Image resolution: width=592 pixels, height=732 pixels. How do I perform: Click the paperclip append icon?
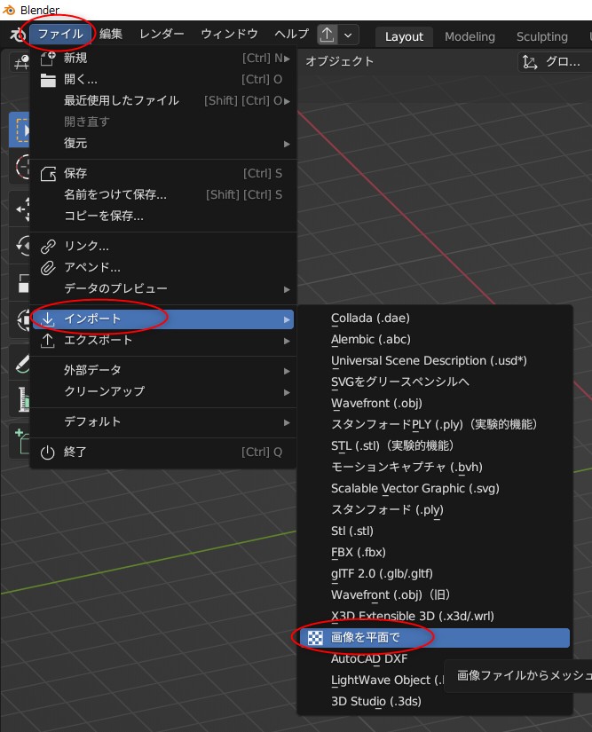(x=48, y=268)
